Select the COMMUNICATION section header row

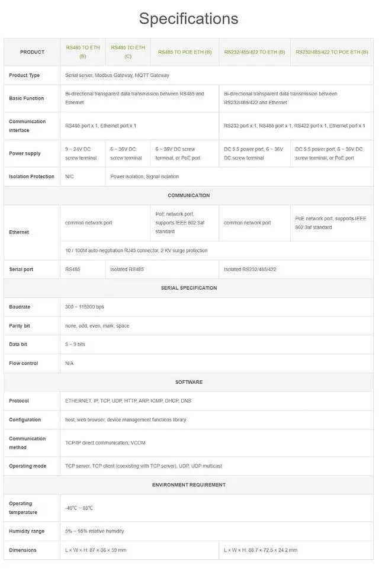[189, 195]
